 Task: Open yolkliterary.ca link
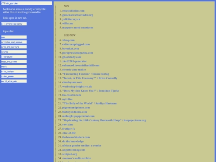(x=71, y=19)
